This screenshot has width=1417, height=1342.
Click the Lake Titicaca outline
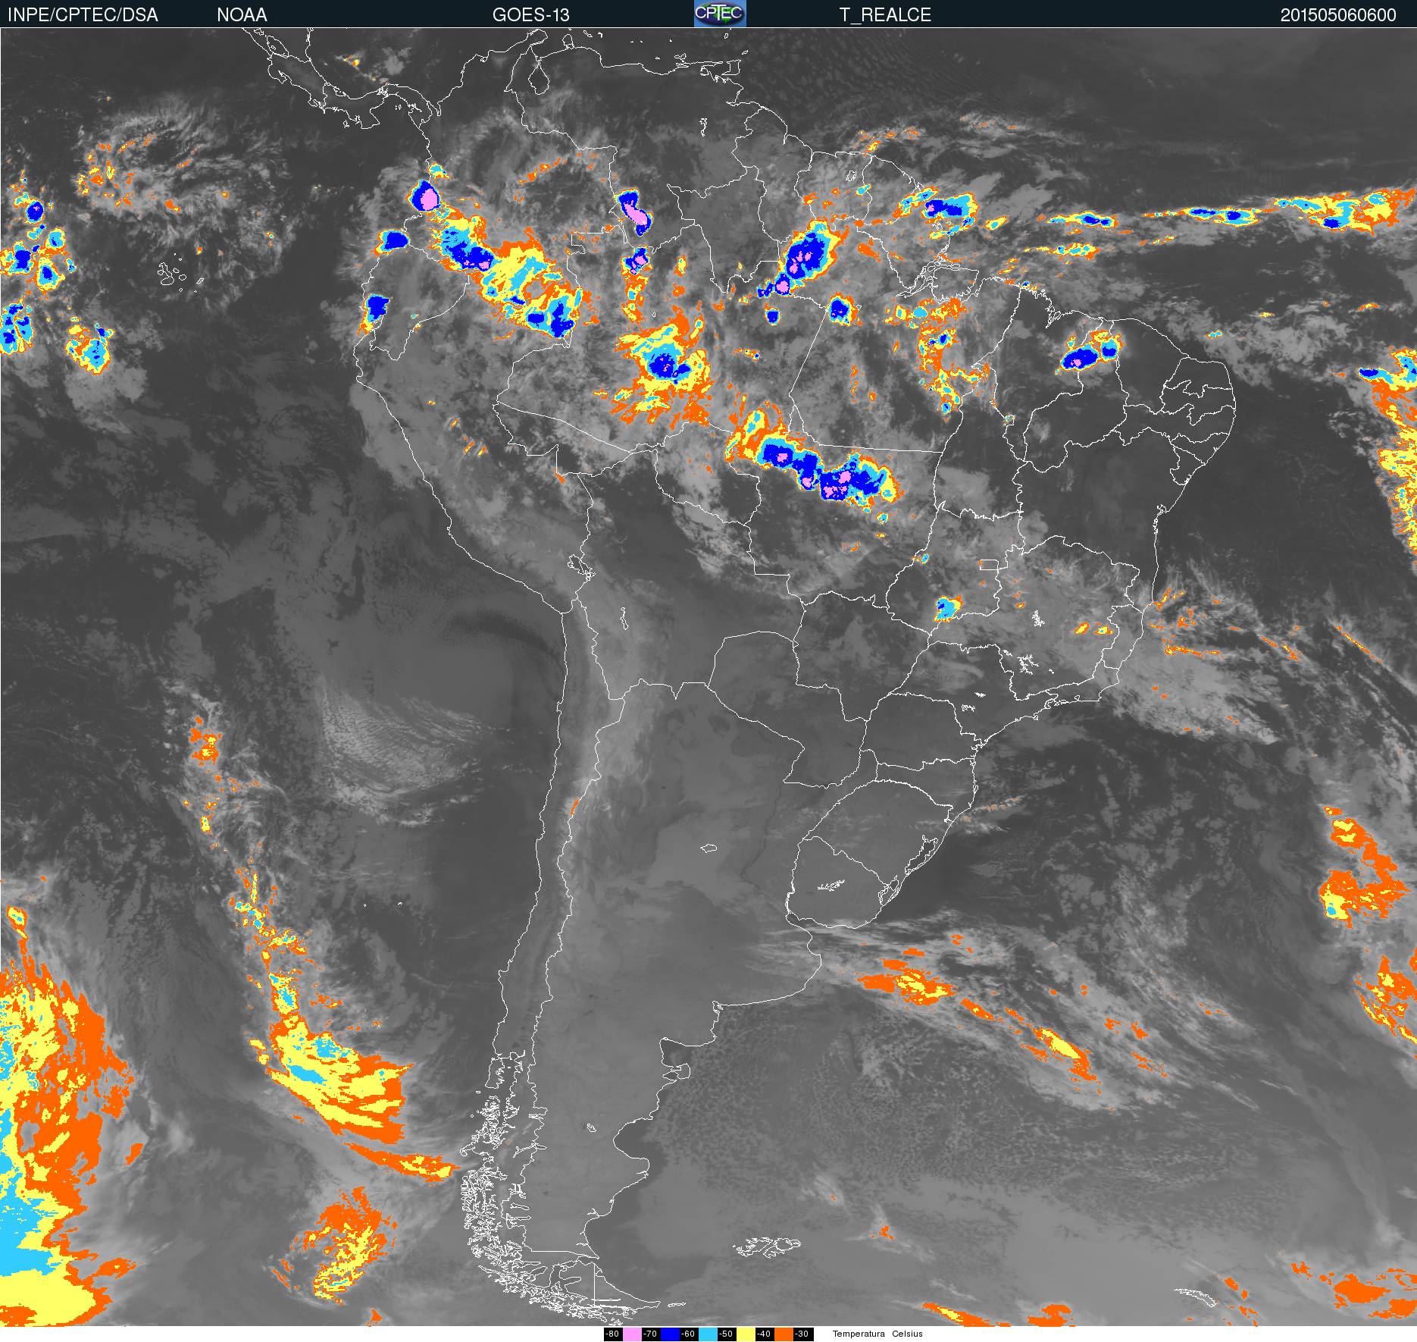coord(580,567)
